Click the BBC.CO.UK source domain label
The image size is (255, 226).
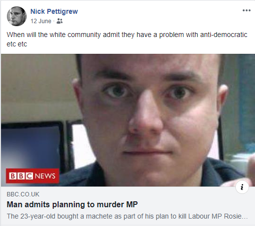coord(23,194)
